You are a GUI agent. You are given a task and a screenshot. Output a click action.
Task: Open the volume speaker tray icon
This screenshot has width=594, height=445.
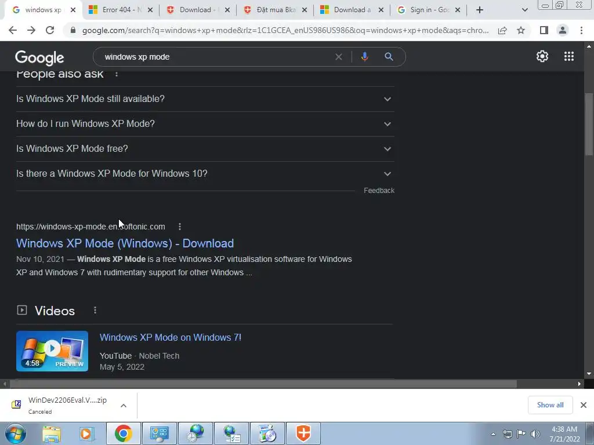535,434
